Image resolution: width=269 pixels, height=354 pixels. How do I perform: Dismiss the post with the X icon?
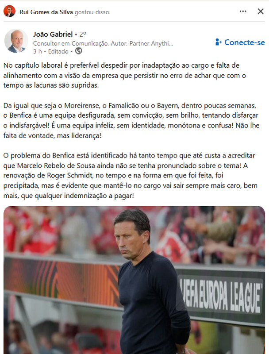coord(261,12)
